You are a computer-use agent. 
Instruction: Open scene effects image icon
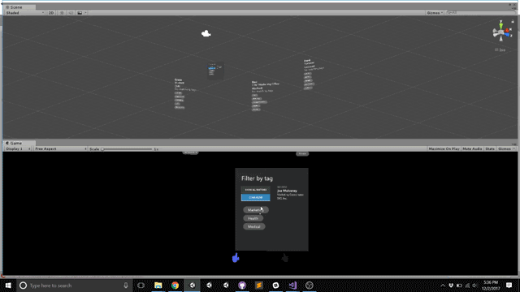[80, 13]
